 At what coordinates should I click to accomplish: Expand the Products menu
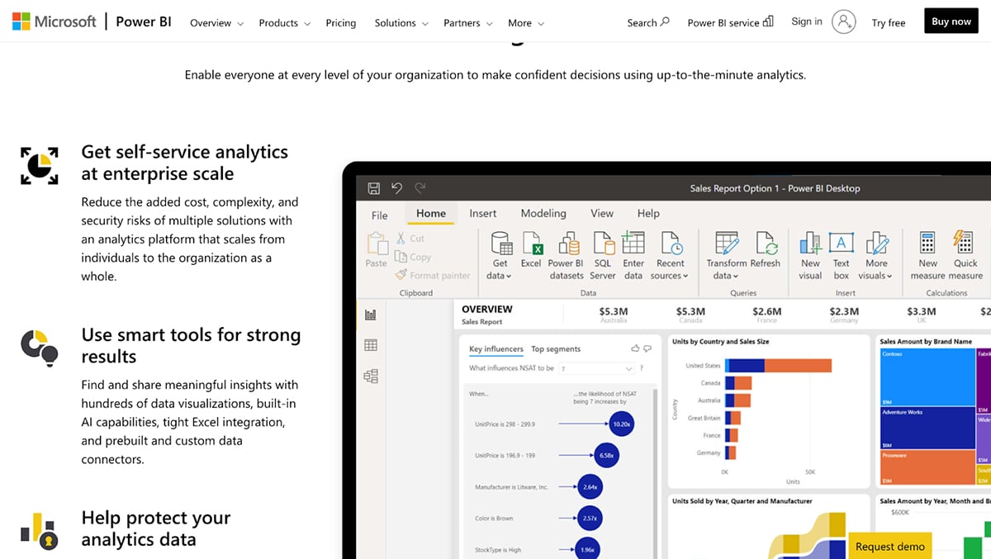pyautogui.click(x=285, y=23)
